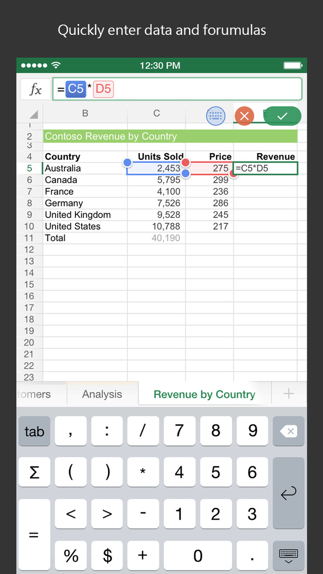Select the Revenue by Country tab
Viewport: 323px width, 574px height.
click(204, 394)
